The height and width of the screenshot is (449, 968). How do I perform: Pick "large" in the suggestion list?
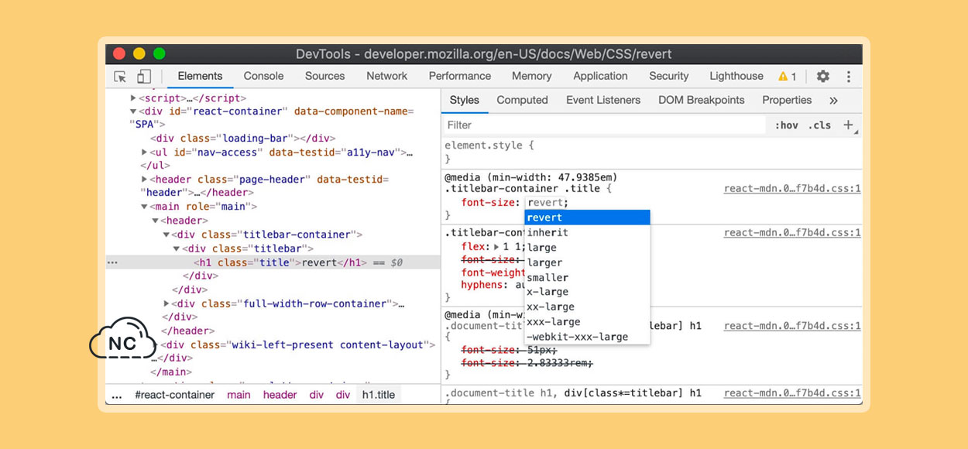[x=587, y=248]
